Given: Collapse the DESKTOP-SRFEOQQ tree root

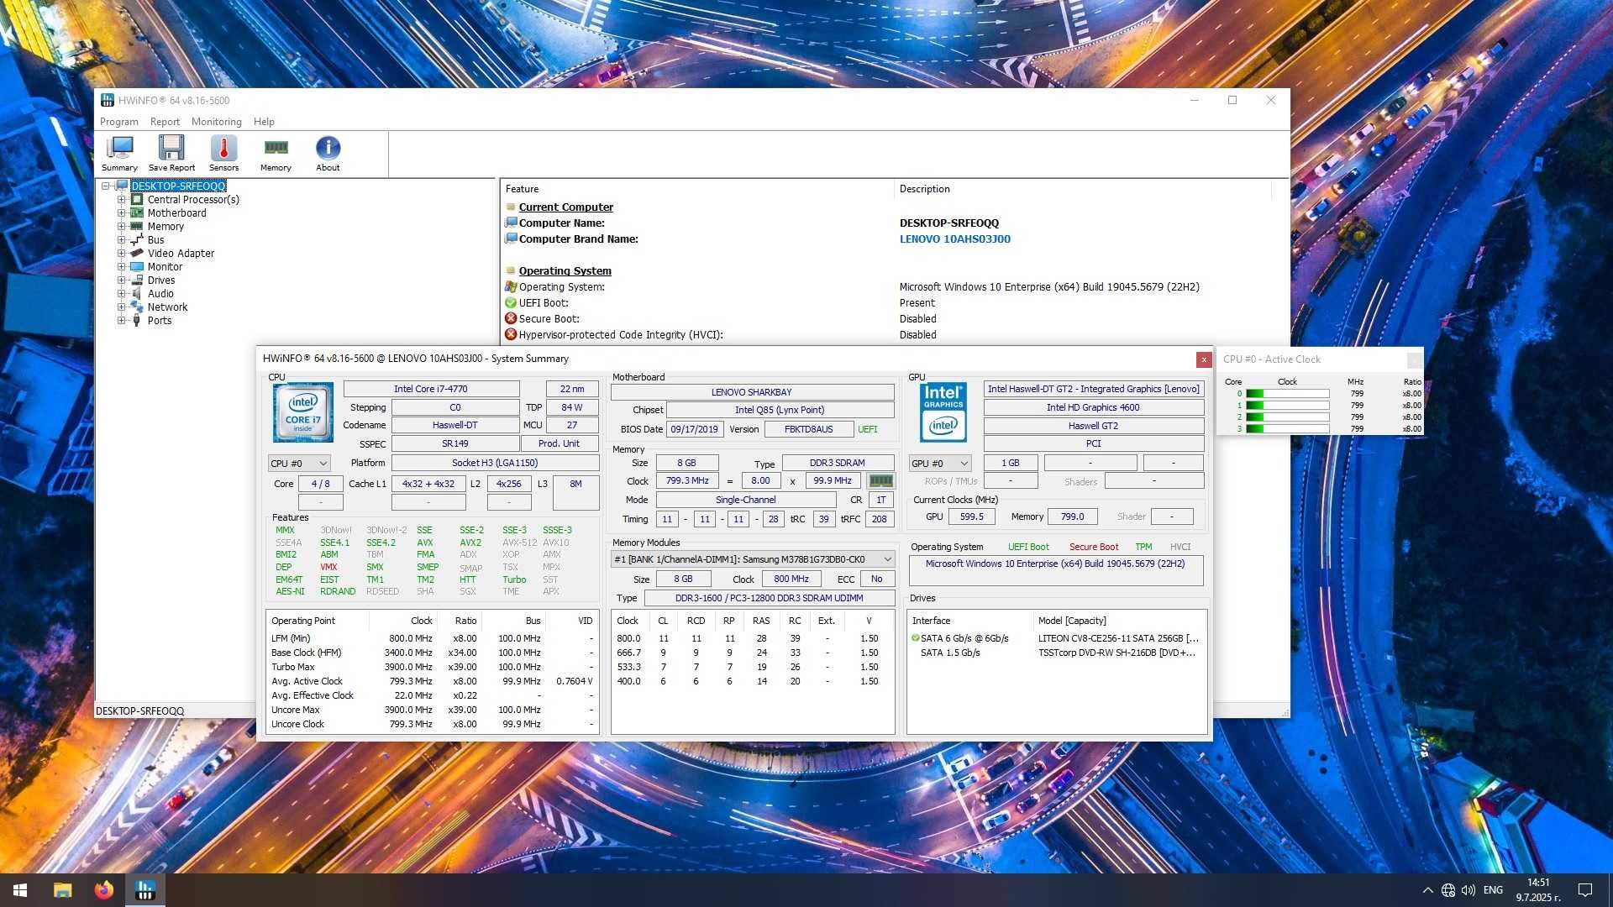Looking at the screenshot, I should coord(106,186).
